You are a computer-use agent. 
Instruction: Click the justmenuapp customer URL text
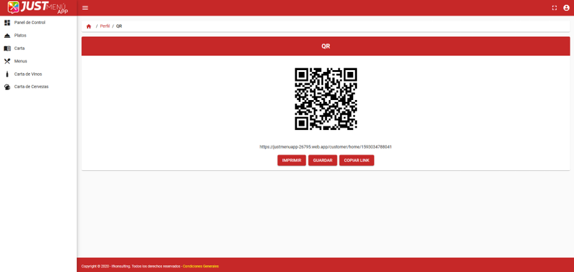coord(325,147)
